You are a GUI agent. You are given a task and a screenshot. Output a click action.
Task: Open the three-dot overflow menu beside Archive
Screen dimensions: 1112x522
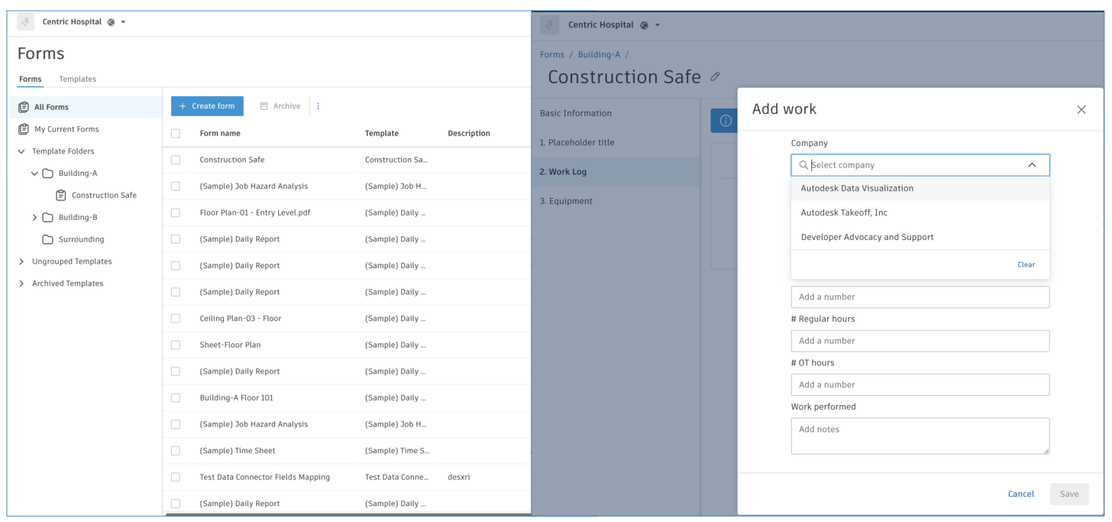tap(318, 105)
